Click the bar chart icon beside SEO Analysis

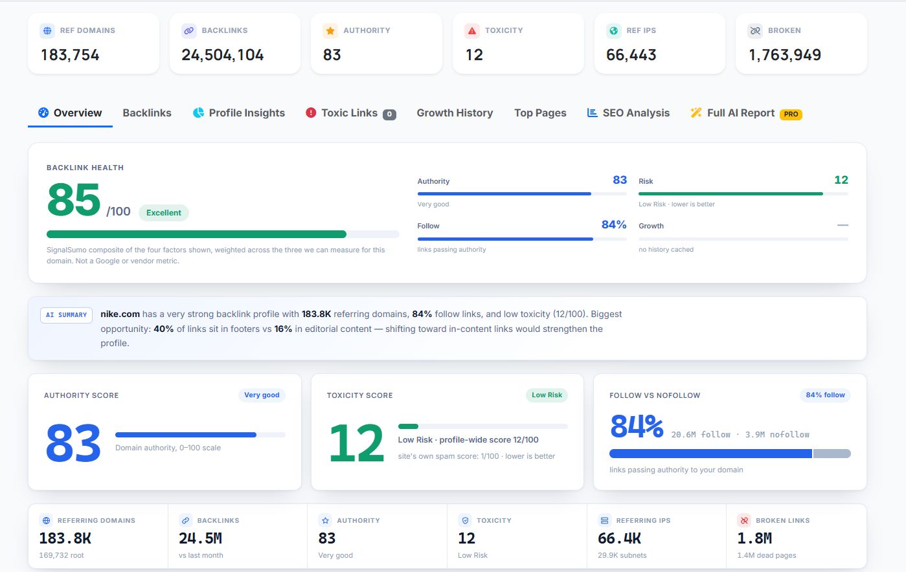pos(592,113)
